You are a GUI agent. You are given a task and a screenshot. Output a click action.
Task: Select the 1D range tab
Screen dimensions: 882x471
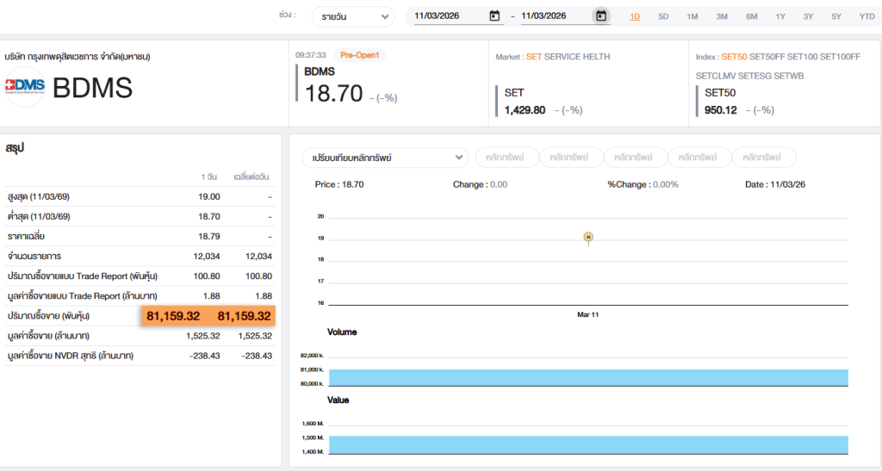click(x=635, y=16)
